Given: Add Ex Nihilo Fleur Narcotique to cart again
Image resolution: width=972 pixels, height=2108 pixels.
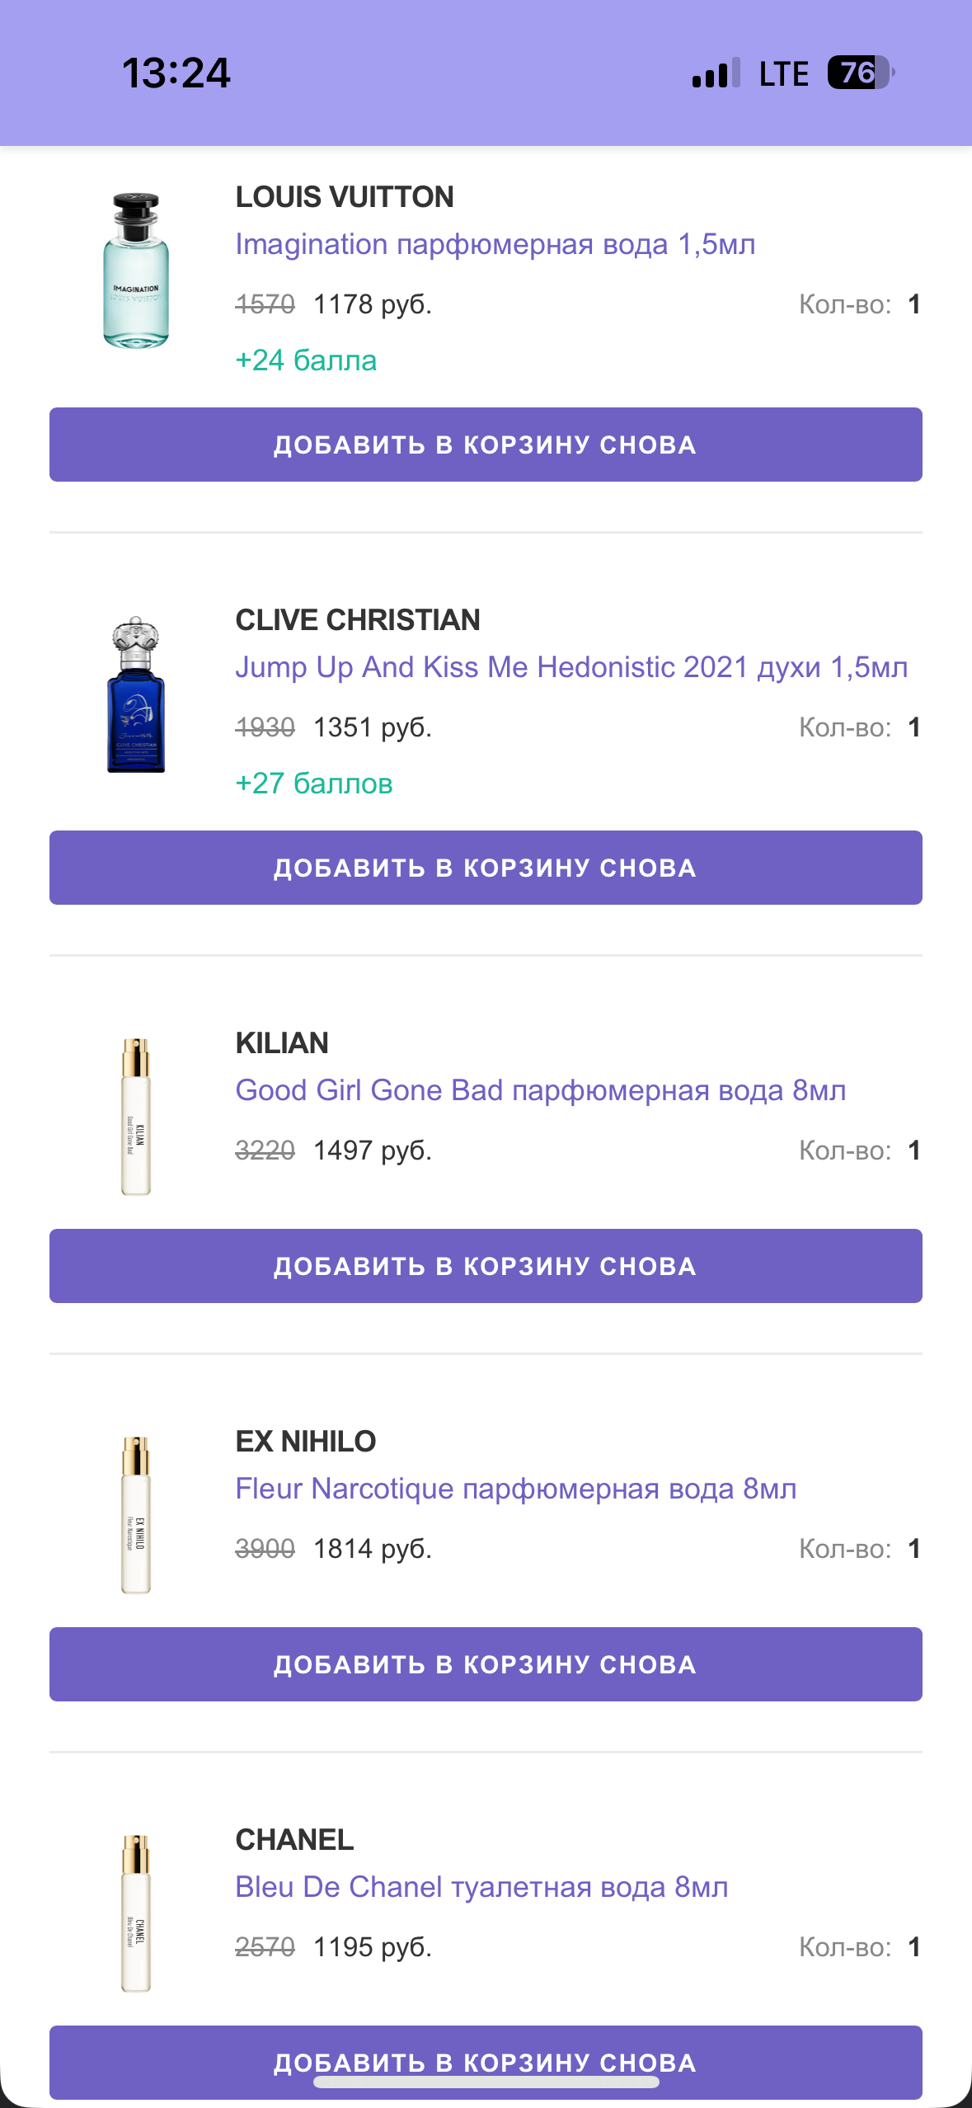Looking at the screenshot, I should [486, 1664].
